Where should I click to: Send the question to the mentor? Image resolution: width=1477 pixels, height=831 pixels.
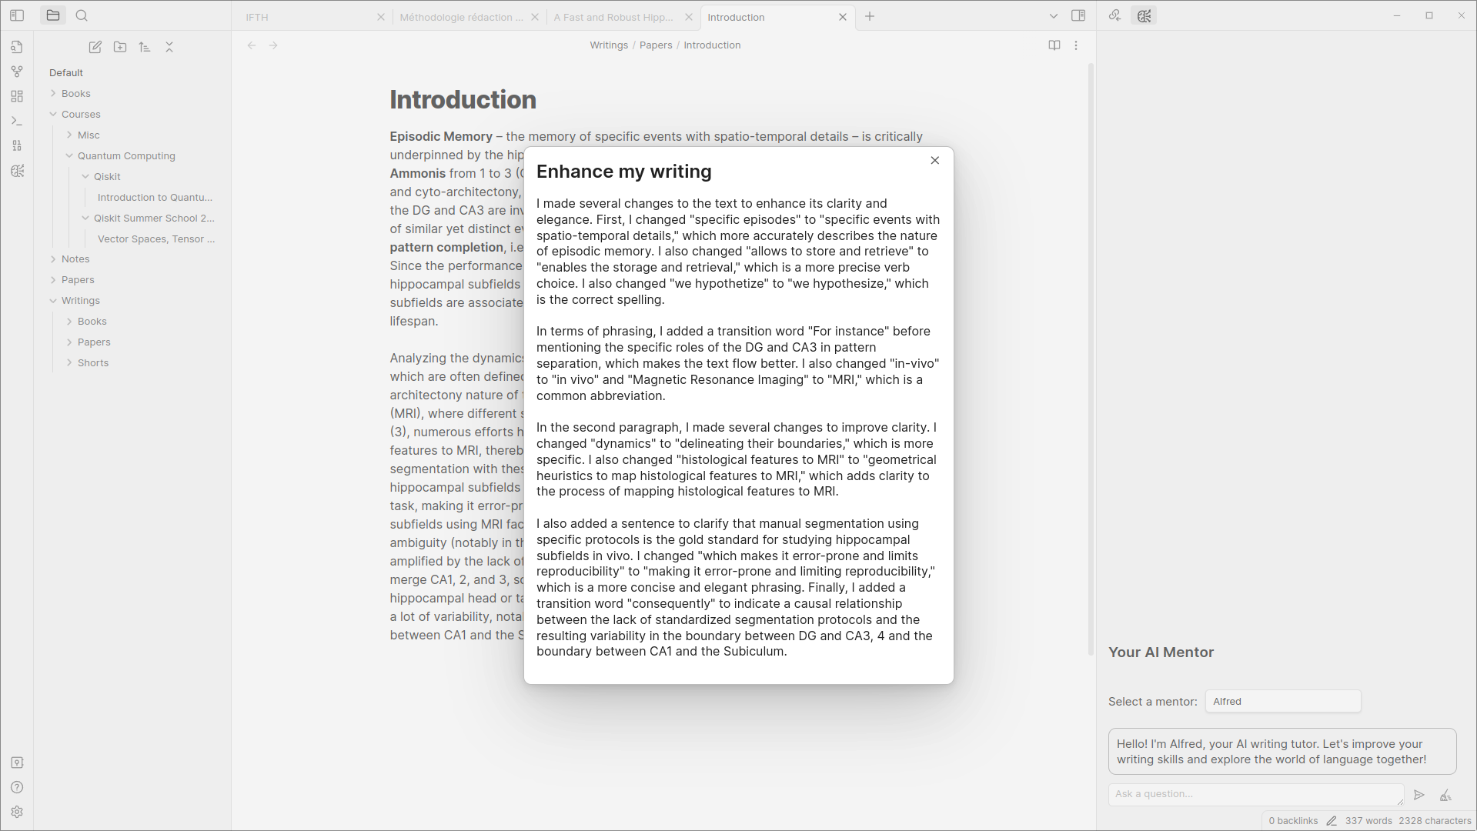coord(1419,795)
